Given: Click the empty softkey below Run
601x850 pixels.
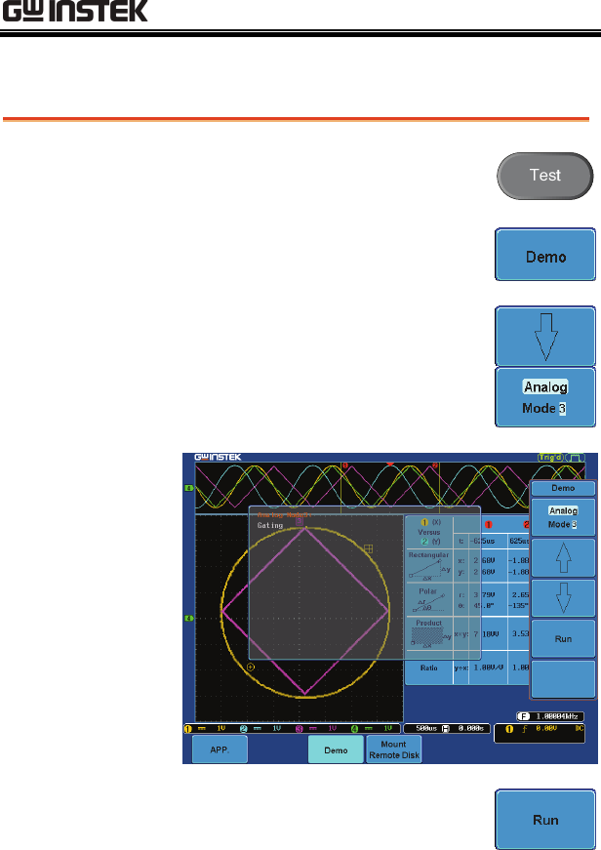Looking at the screenshot, I should click(563, 678).
